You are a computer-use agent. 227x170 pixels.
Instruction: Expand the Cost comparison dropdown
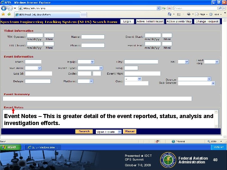pos(139,79)
